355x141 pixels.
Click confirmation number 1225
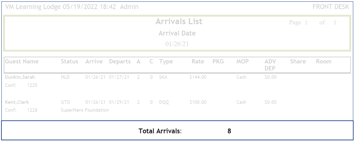(x=32, y=85)
